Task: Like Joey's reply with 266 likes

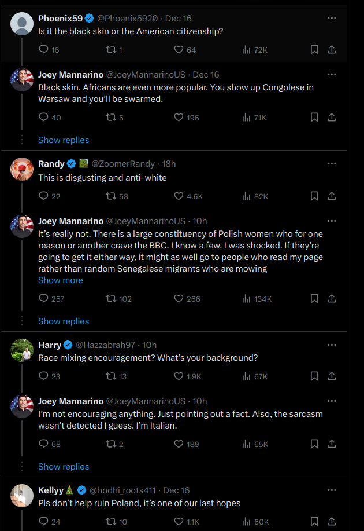Action: (x=179, y=299)
